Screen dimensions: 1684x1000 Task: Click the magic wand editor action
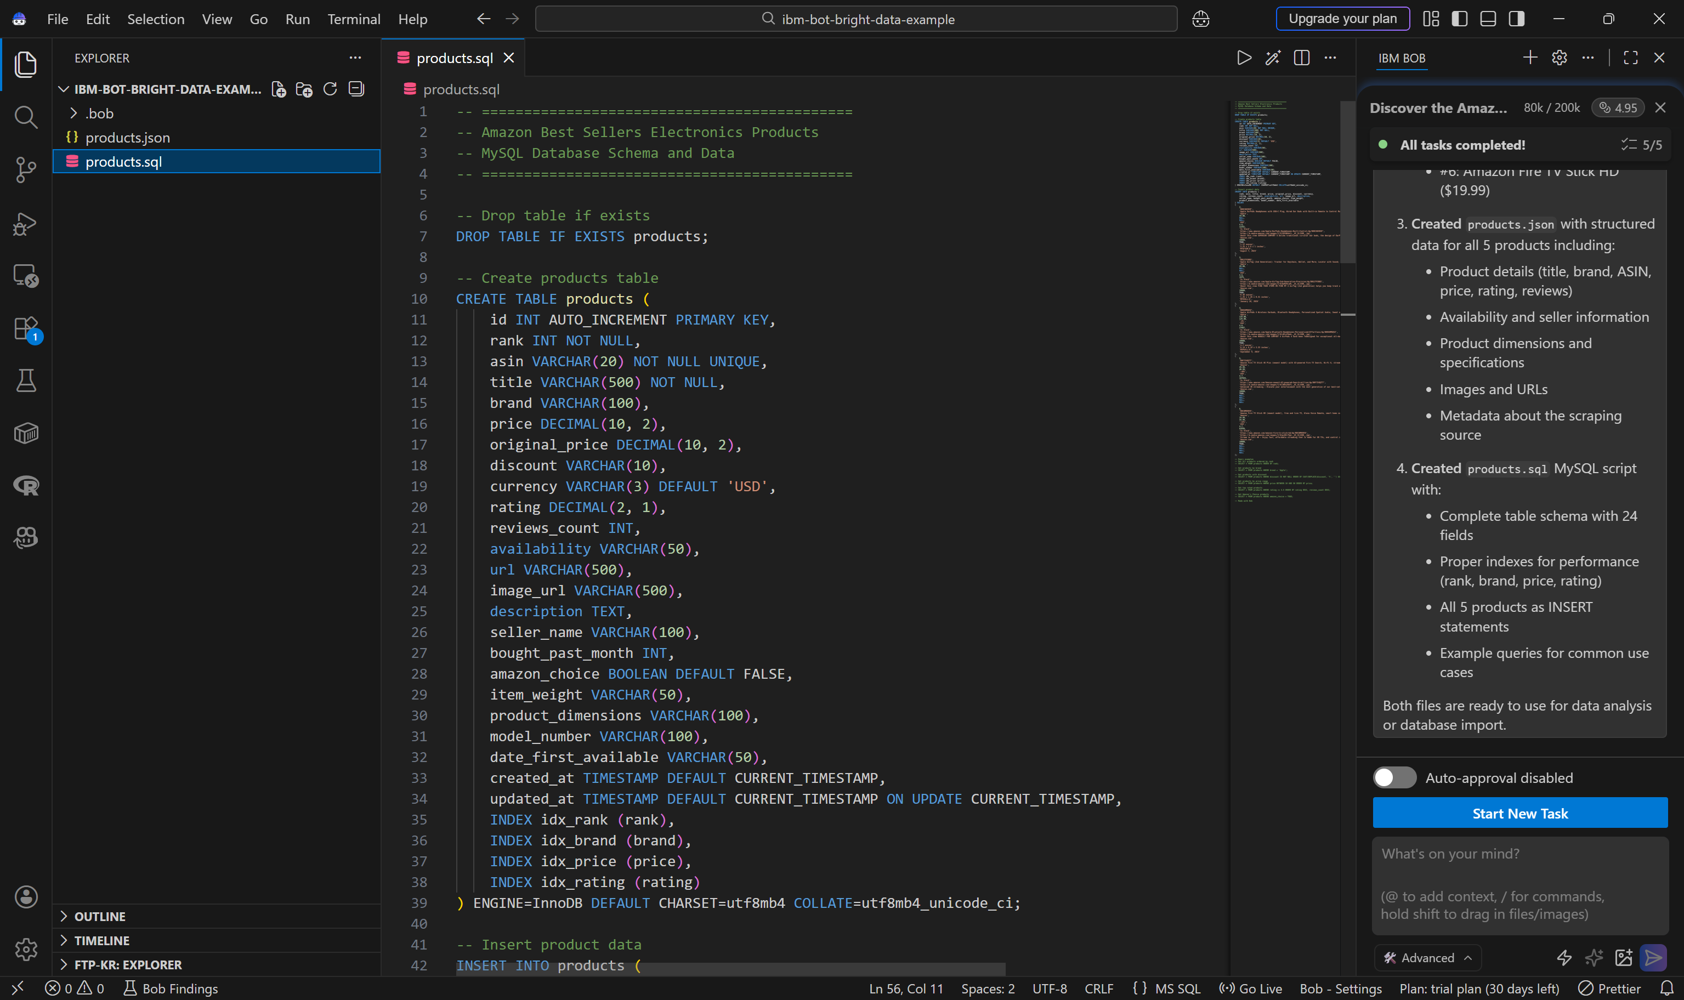pos(1272,58)
